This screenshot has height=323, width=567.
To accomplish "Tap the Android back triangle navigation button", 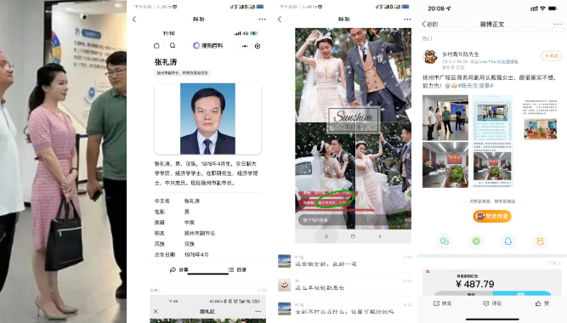I will [380, 236].
